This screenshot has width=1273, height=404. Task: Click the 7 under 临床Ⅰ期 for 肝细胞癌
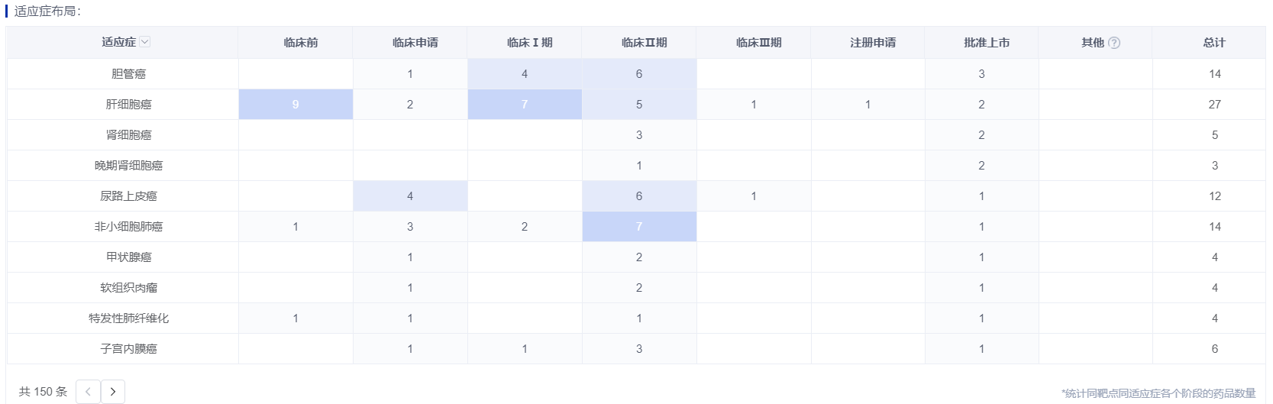coord(525,105)
